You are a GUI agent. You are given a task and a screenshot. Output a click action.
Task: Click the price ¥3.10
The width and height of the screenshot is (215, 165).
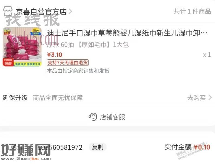(x=55, y=55)
